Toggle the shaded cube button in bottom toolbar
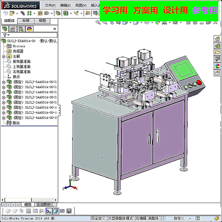222x222 pixels. [55, 211]
